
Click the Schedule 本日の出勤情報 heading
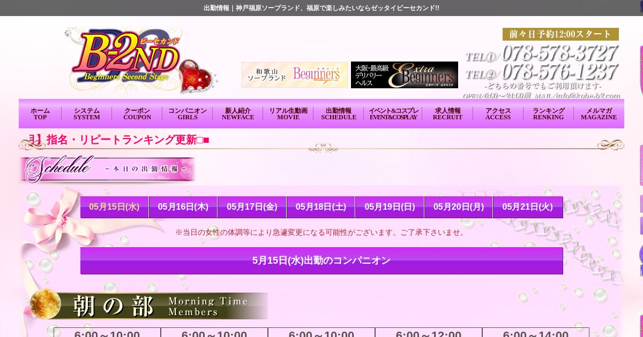(108, 169)
